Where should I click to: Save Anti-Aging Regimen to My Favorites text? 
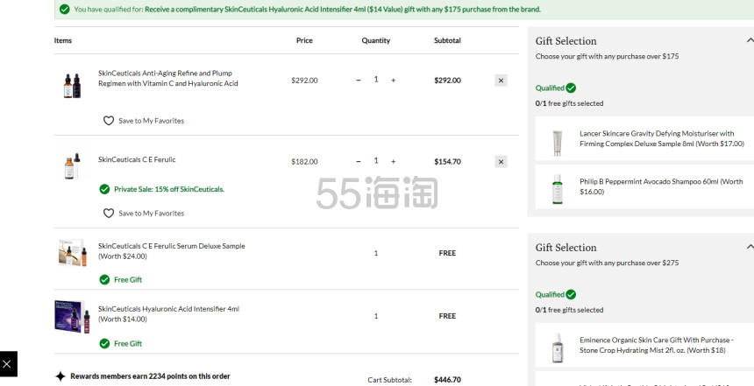tap(151, 121)
